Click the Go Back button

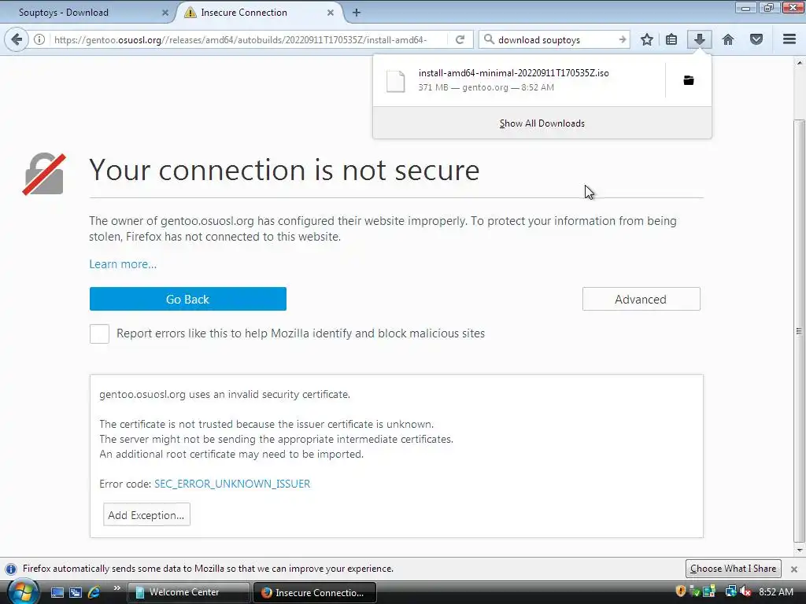tap(187, 299)
